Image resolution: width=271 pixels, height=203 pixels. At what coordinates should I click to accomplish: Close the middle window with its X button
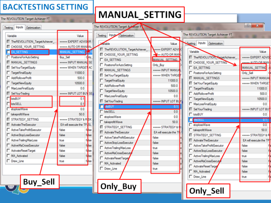tap(257, 25)
